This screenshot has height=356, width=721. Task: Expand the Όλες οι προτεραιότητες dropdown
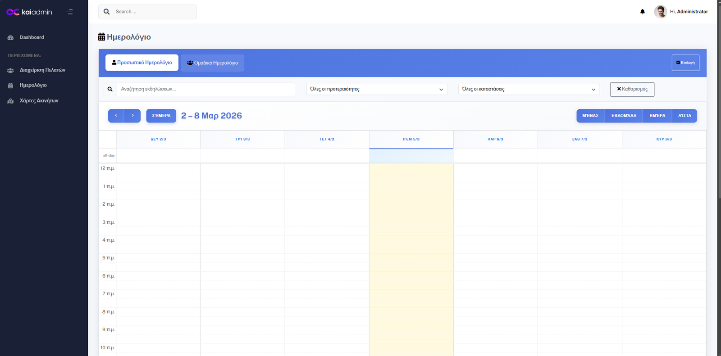point(377,89)
